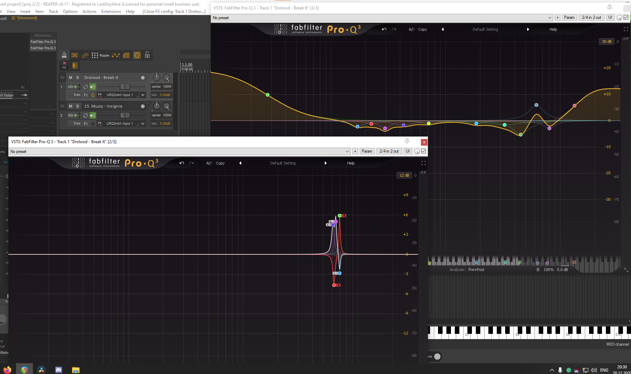This screenshot has width=631, height=374.
Task: Solo the Drolood - Break It track
Action: (x=78, y=78)
